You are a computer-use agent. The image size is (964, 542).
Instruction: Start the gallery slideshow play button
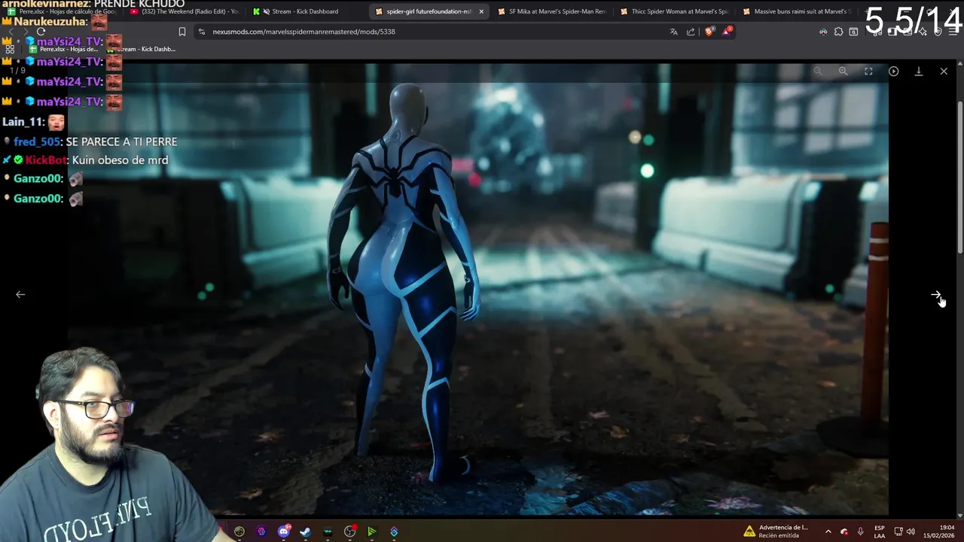click(x=893, y=71)
